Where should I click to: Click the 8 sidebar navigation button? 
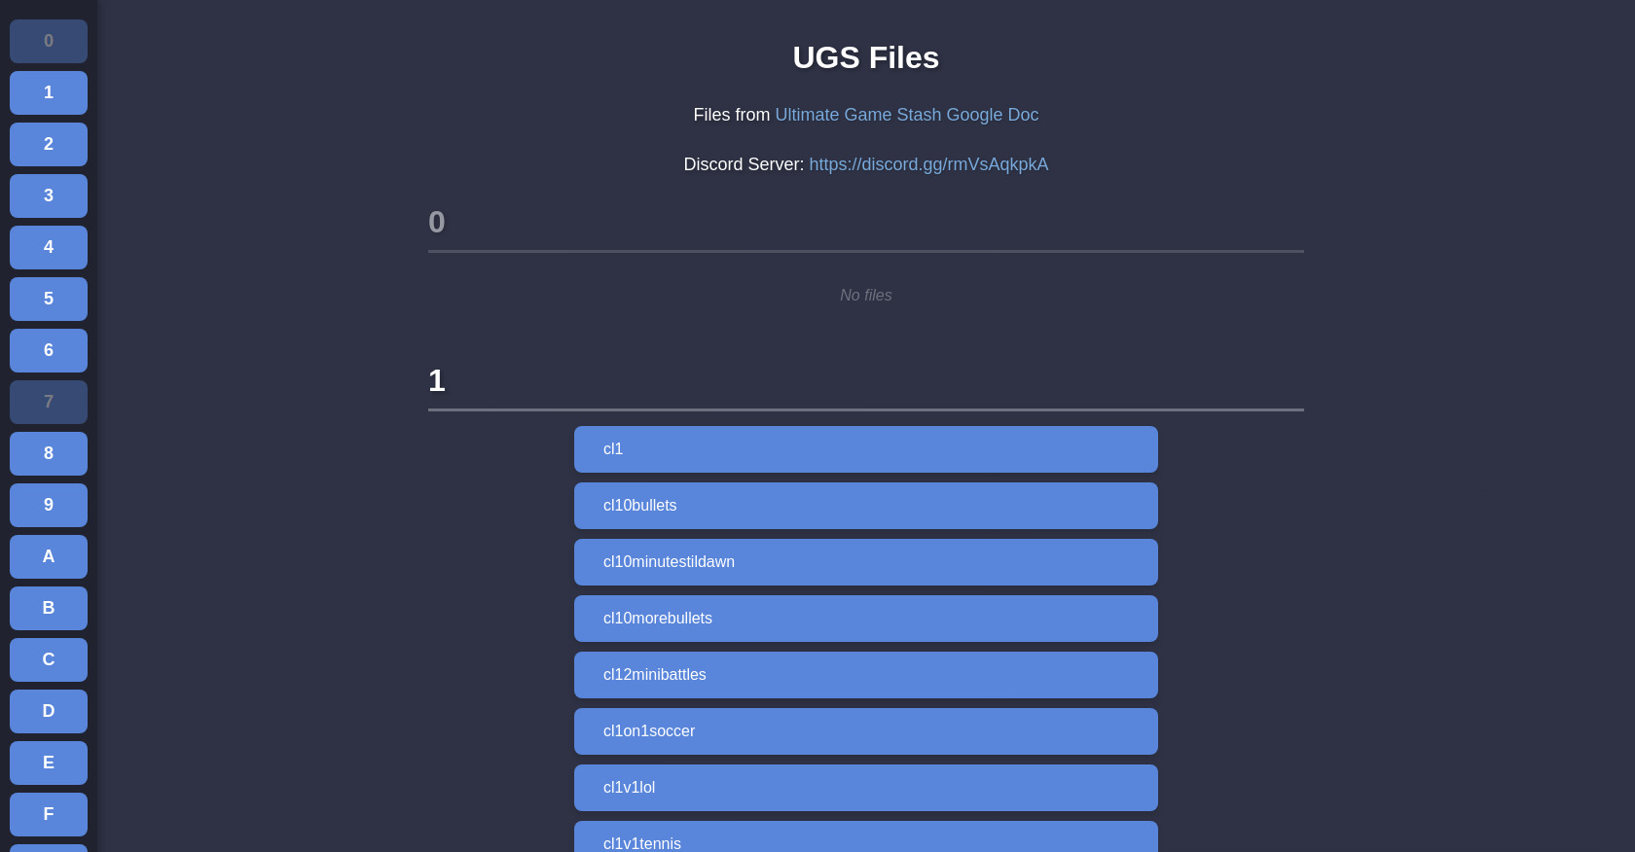(x=49, y=453)
